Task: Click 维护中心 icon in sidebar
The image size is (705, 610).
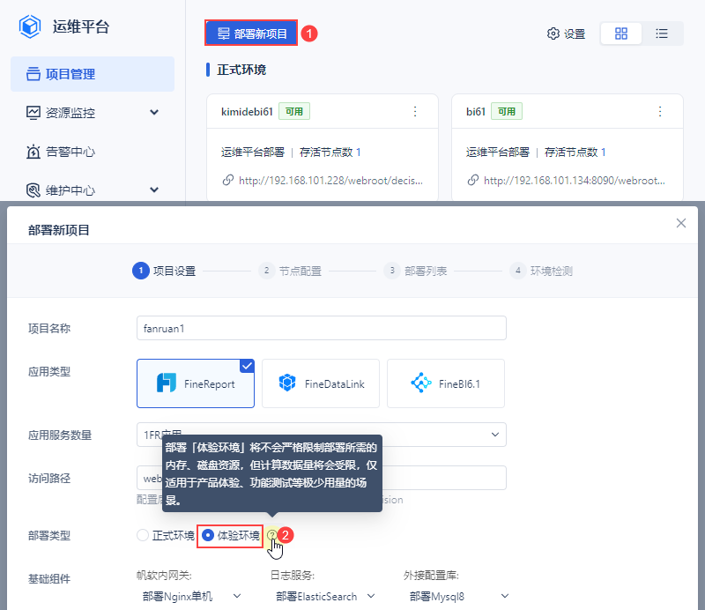Action: point(33,190)
